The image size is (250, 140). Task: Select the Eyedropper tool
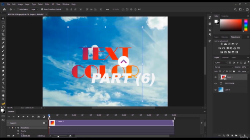[3, 43]
